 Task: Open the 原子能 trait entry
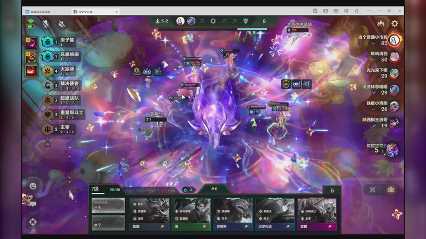59,42
